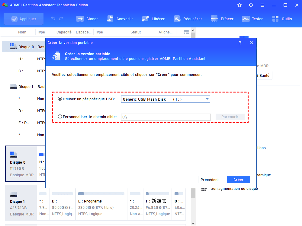Open the Libérer tool
The height and width of the screenshot is (226, 302).
tap(153, 19)
